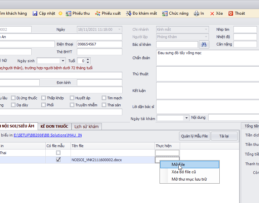Click the Đo khám mắt tool
The height and width of the screenshot is (203, 259).
(129, 13)
